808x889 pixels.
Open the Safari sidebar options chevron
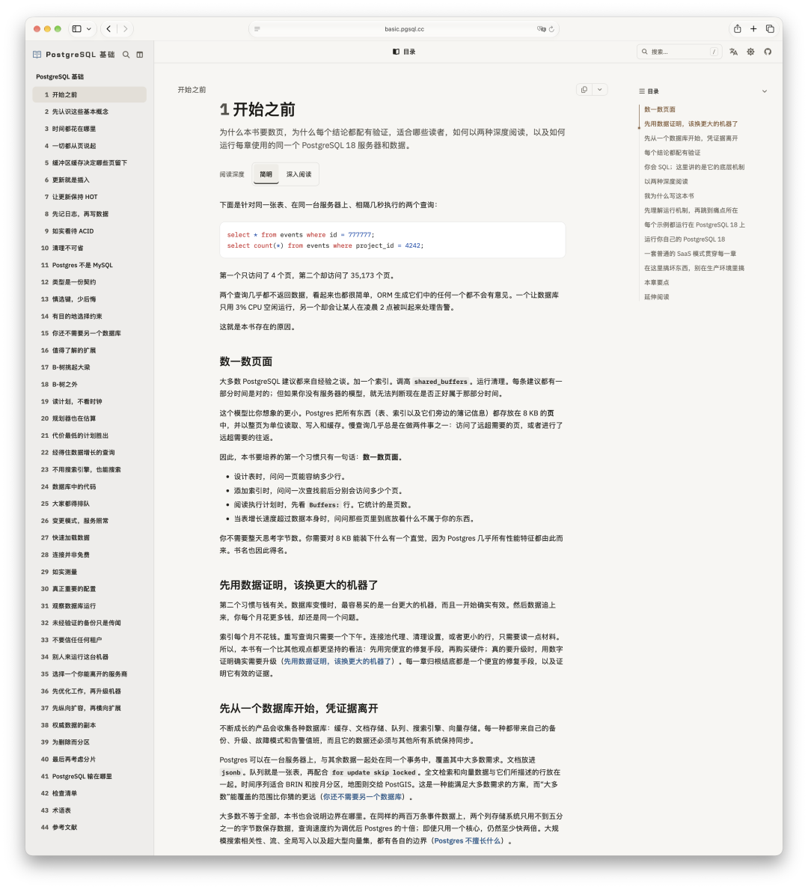[x=89, y=29]
